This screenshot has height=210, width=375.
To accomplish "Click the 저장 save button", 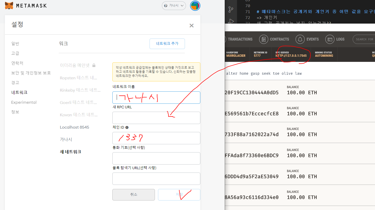I will coord(179,195).
